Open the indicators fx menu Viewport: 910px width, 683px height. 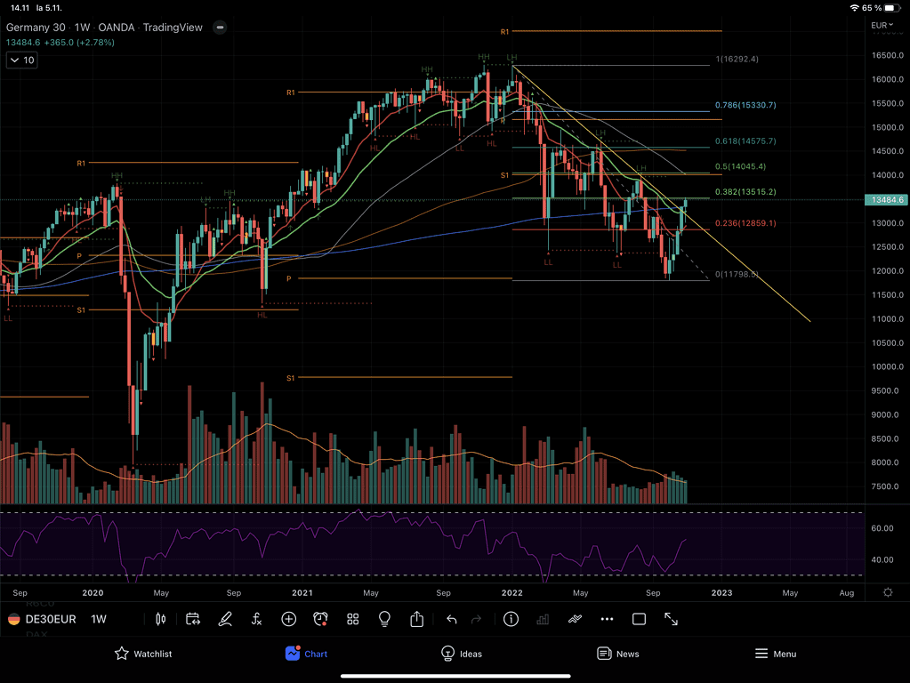click(256, 619)
